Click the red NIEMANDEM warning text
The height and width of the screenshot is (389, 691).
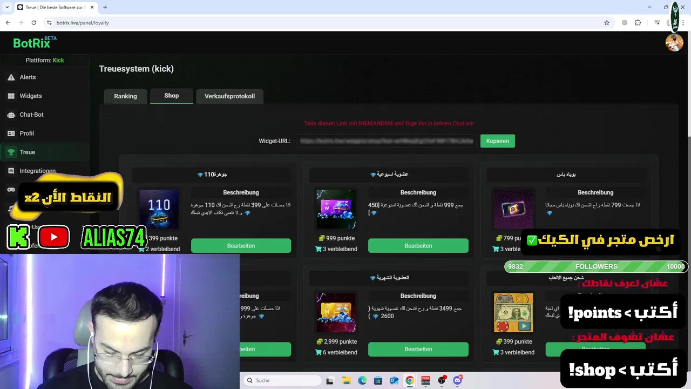pyautogui.click(x=389, y=124)
